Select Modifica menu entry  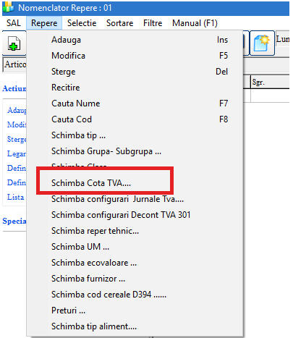(135, 56)
